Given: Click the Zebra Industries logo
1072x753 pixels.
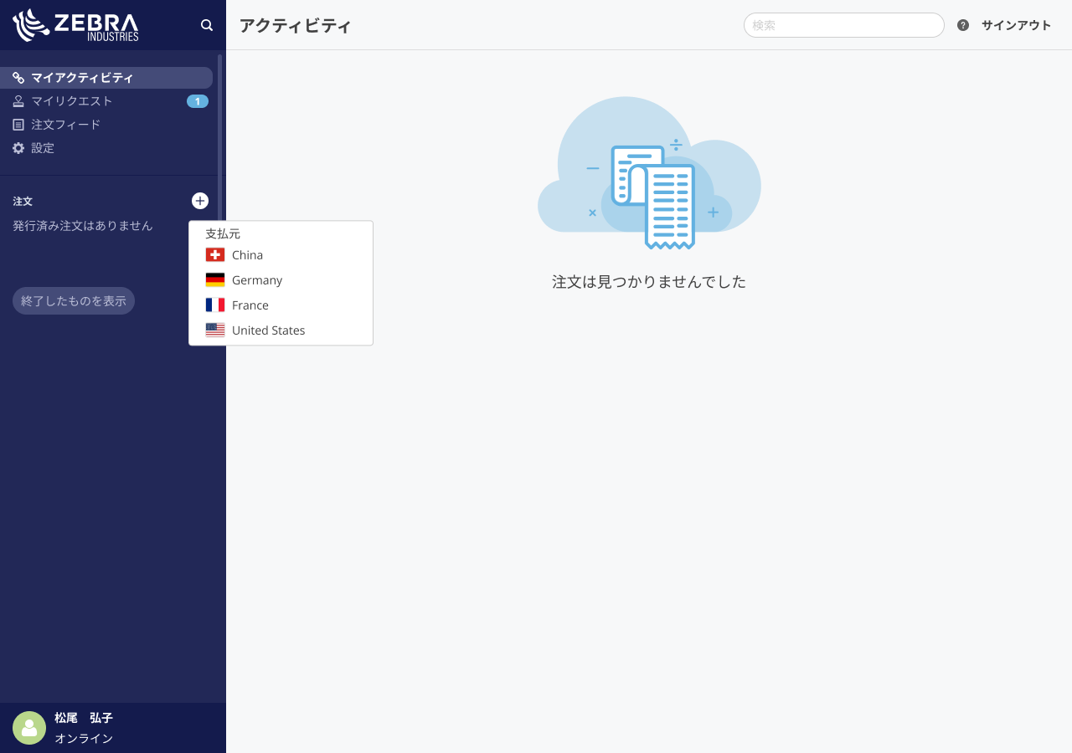Looking at the screenshot, I should (x=75, y=25).
